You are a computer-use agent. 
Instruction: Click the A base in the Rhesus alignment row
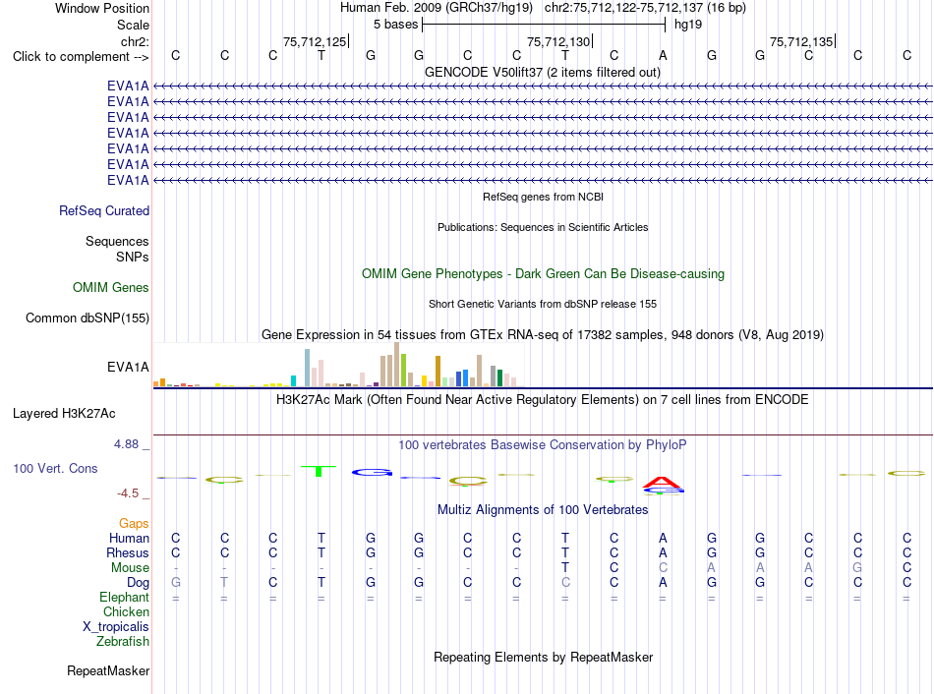[x=663, y=552]
